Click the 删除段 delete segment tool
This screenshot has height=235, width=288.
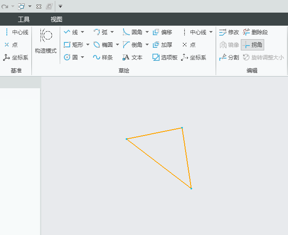click(255, 32)
